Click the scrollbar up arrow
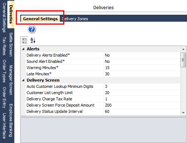This screenshot has height=143, width=187. (183, 49)
